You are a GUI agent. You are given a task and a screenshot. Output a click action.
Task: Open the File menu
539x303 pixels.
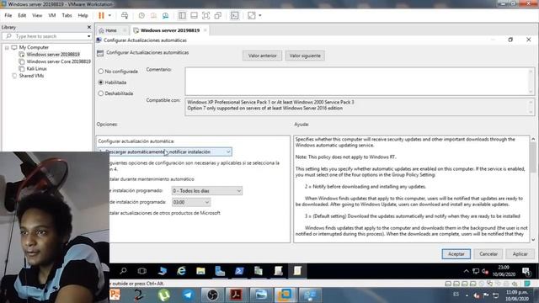coord(8,15)
